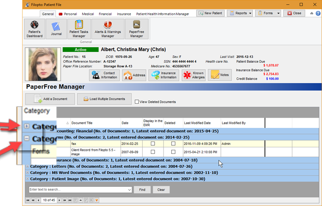Sort by the Last Modified Date column header

click(202, 123)
